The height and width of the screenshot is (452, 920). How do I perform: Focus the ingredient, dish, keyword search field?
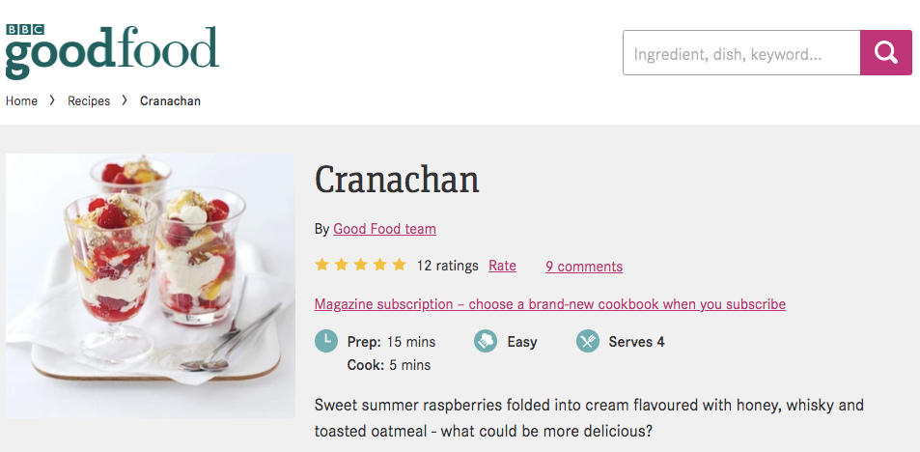pyautogui.click(x=741, y=53)
